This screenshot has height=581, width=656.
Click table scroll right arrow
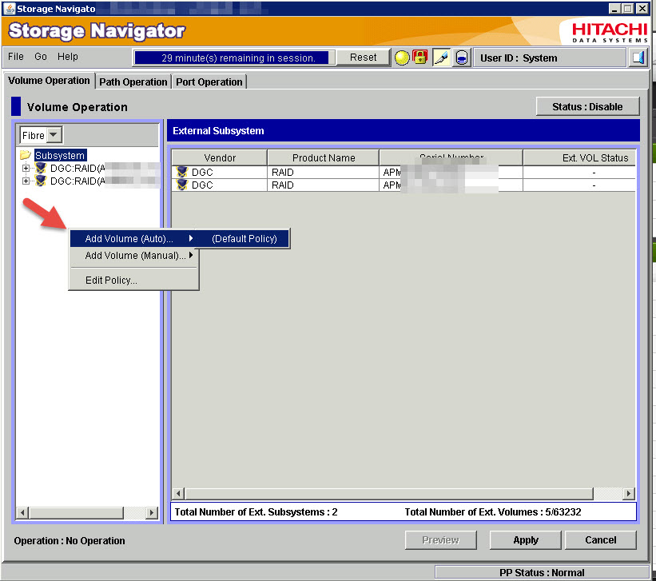(x=628, y=493)
